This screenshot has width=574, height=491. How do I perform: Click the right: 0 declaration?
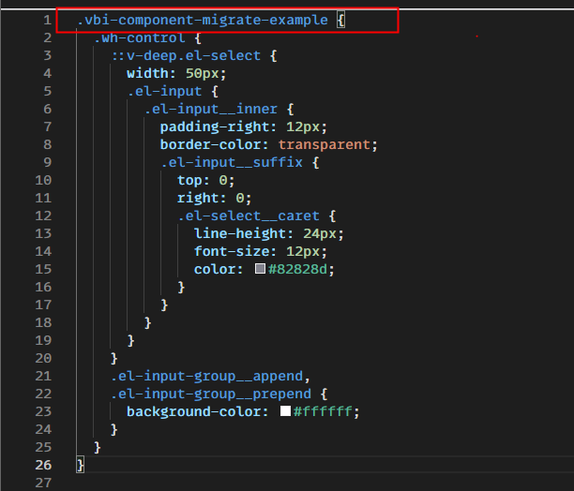pos(214,198)
